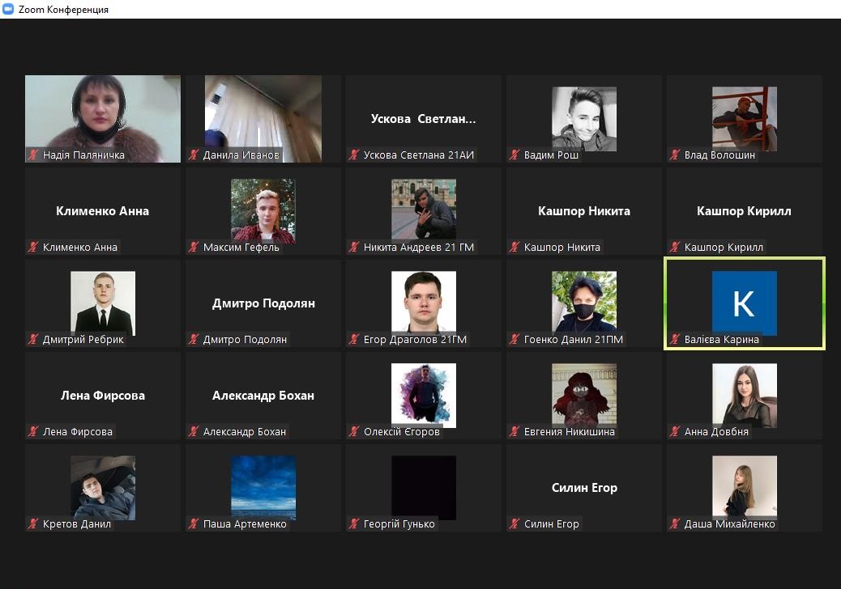Select Надія Паляничка's live video tile
This screenshot has height=589, width=841.
(x=103, y=118)
